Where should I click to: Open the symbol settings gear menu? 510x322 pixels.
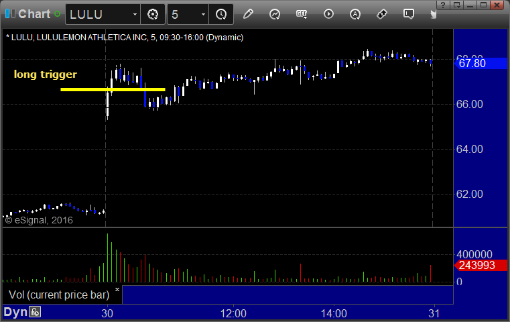coord(153,14)
